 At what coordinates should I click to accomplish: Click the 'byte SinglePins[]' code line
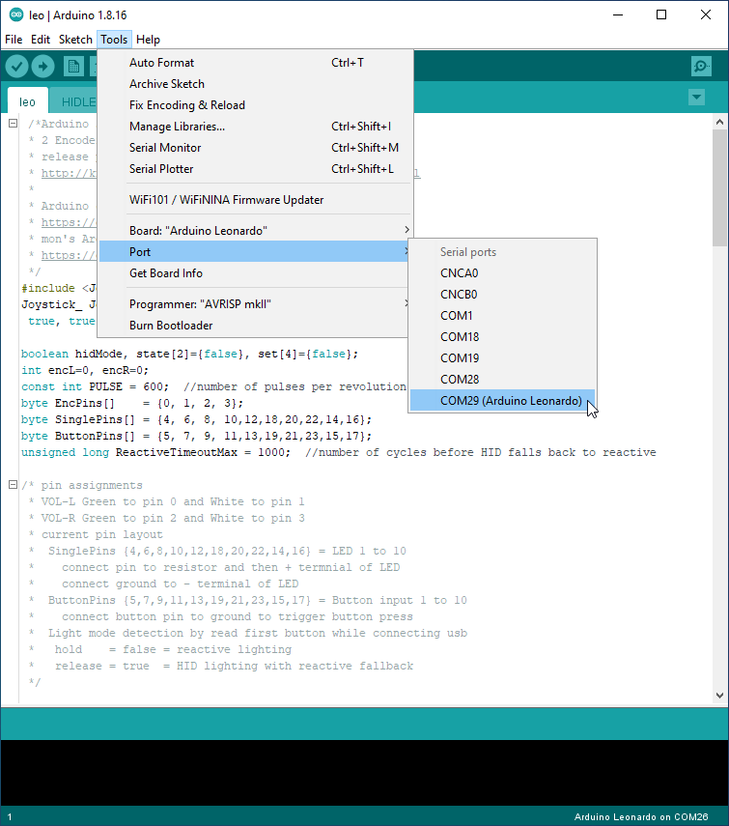point(196,419)
